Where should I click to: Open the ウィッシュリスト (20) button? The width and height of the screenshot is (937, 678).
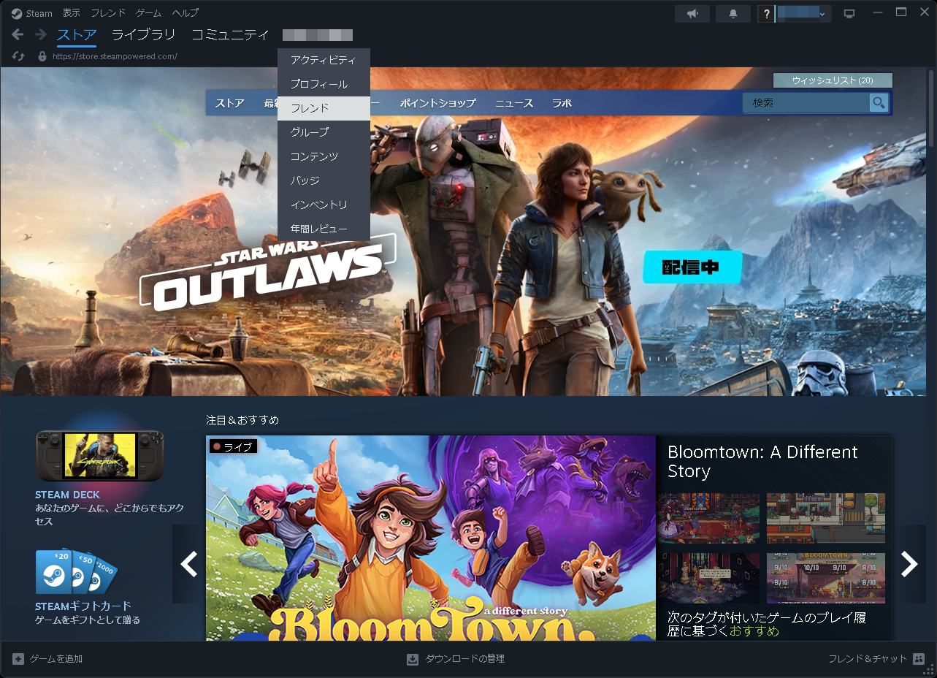(x=833, y=80)
